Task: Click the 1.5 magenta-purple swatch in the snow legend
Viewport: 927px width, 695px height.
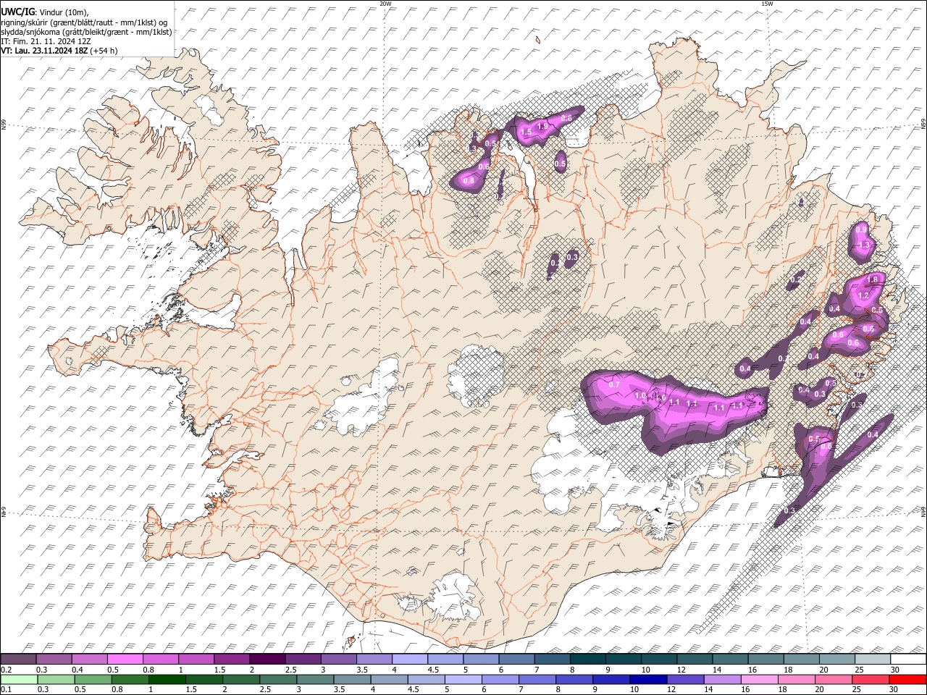Action: click(232, 659)
